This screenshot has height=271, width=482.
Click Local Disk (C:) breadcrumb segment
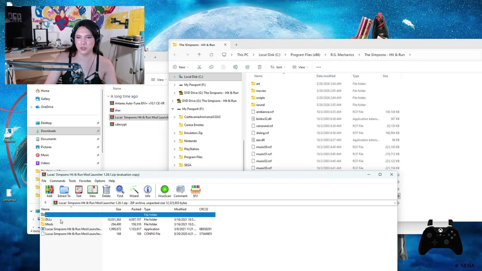pos(269,55)
